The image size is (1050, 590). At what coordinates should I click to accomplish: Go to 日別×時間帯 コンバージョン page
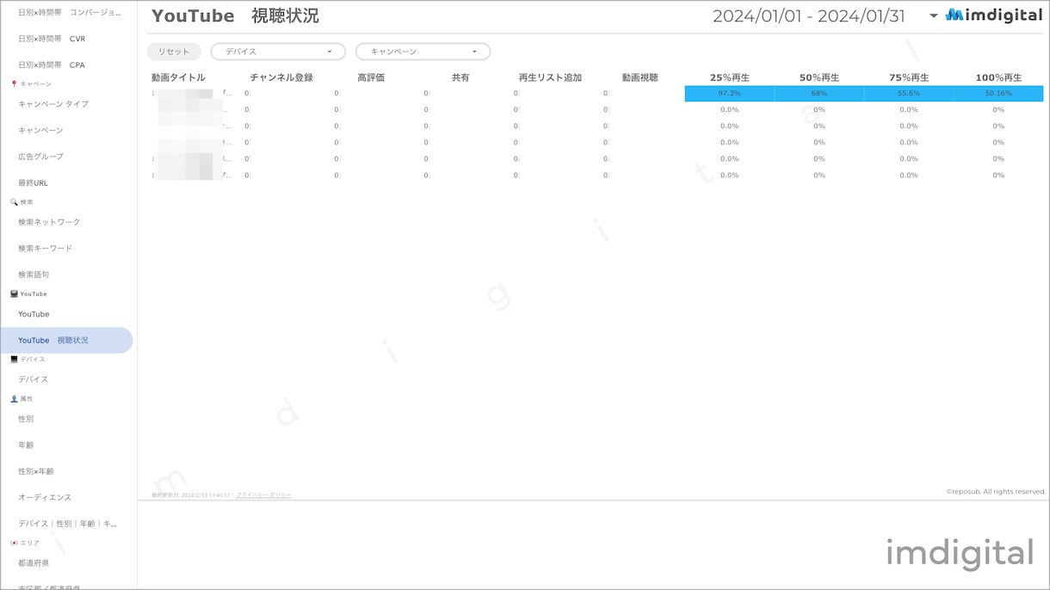tap(69, 13)
